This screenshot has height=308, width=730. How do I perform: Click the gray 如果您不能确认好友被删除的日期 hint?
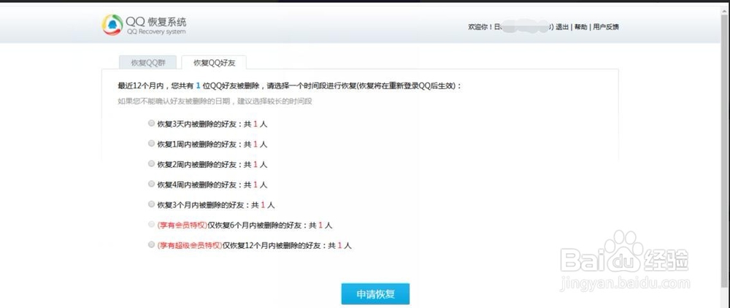(x=215, y=101)
